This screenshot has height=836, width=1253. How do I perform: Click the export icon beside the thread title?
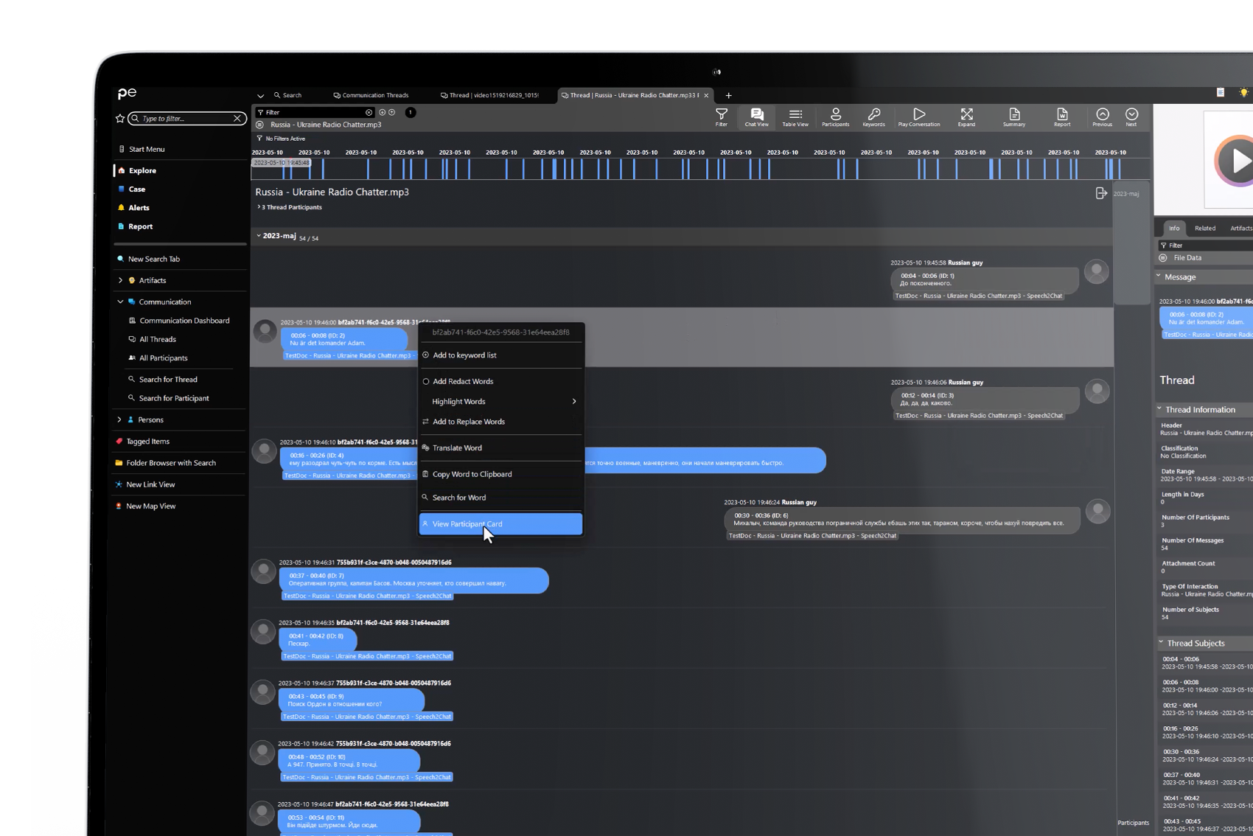click(1100, 193)
